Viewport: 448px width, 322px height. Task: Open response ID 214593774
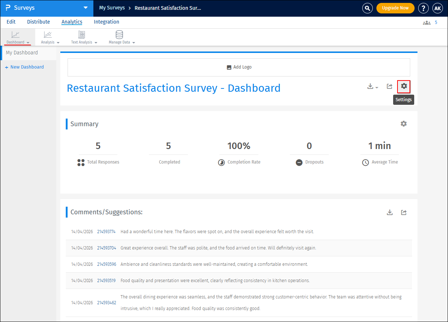(x=106, y=232)
